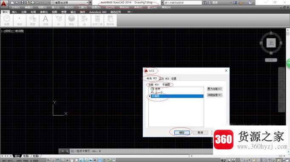Click the keyword search input field
This screenshot has height=162, width=290.
pos(183,3)
